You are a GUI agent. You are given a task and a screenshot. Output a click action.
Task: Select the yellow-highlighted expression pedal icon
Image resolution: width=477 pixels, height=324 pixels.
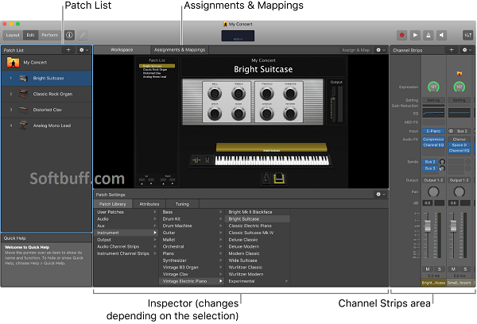(x=279, y=178)
